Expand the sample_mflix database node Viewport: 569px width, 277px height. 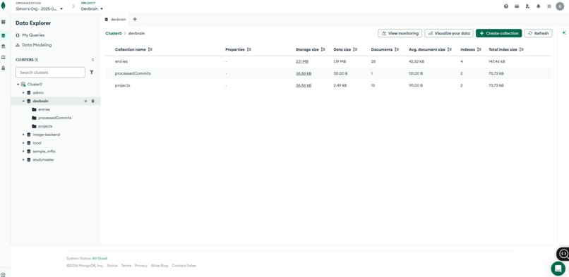pyautogui.click(x=23, y=152)
